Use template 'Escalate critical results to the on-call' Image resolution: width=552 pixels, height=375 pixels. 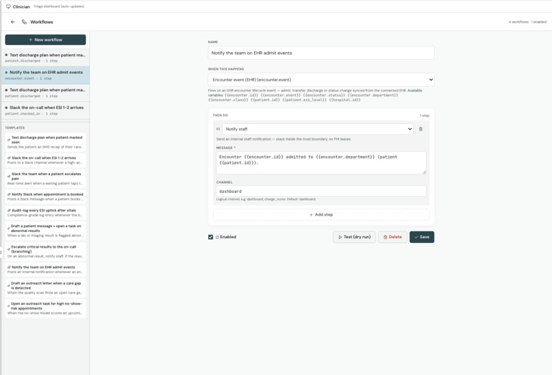(x=45, y=251)
